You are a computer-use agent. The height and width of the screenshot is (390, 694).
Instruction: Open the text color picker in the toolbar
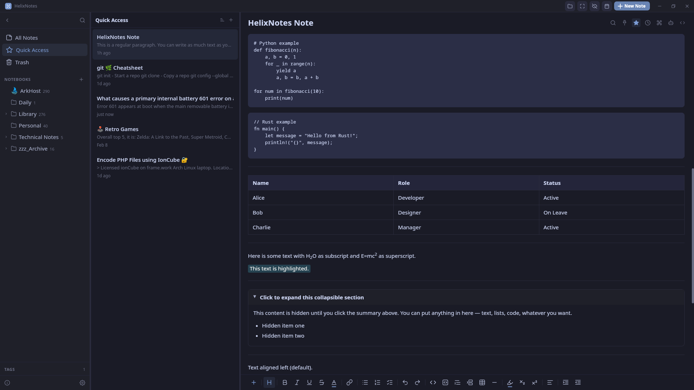[334, 382]
